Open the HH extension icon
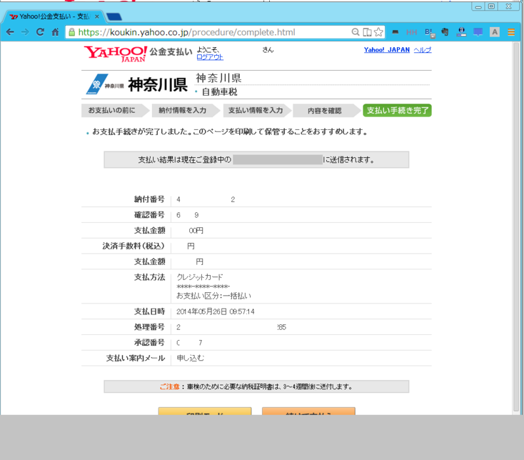The width and height of the screenshot is (524, 460). click(x=411, y=32)
